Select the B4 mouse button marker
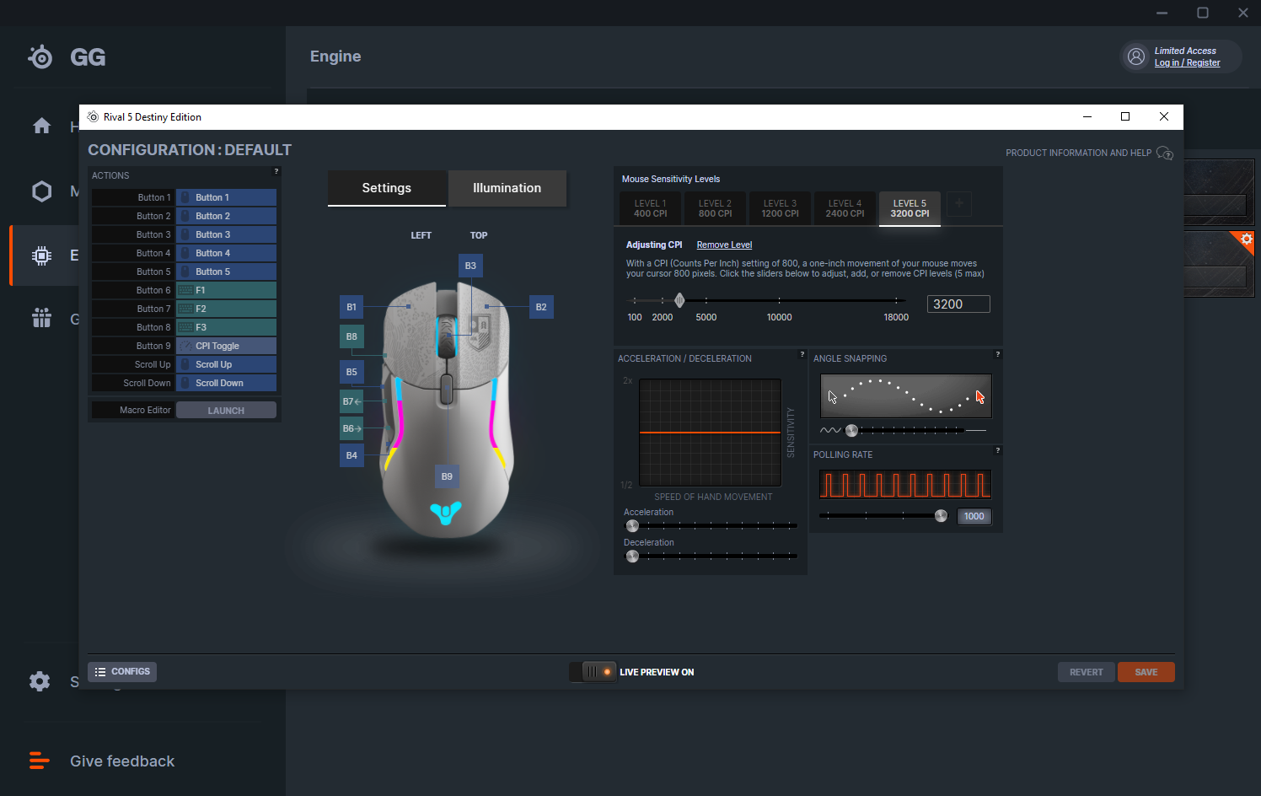The image size is (1261, 796). click(x=351, y=455)
